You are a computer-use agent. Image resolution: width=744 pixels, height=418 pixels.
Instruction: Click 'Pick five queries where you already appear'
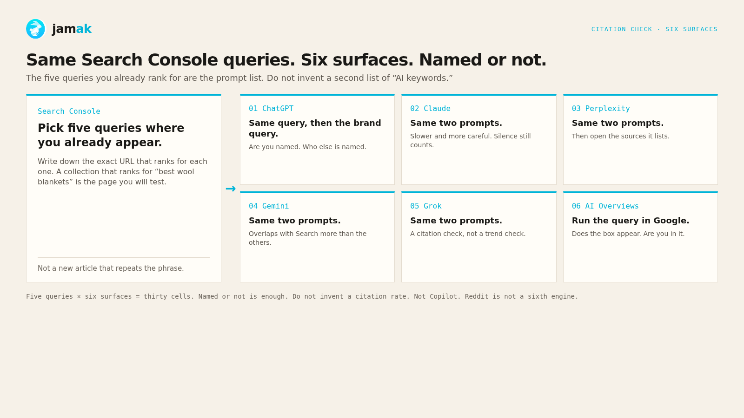tap(111, 135)
